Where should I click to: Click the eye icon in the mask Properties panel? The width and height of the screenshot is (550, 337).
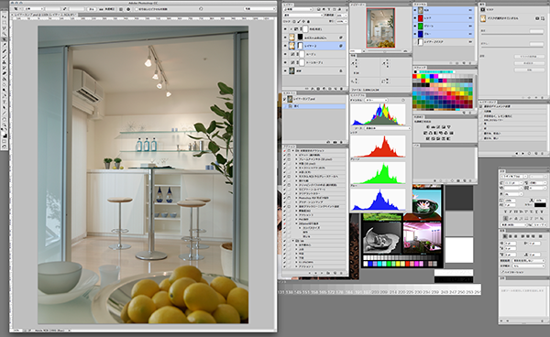[536, 18]
